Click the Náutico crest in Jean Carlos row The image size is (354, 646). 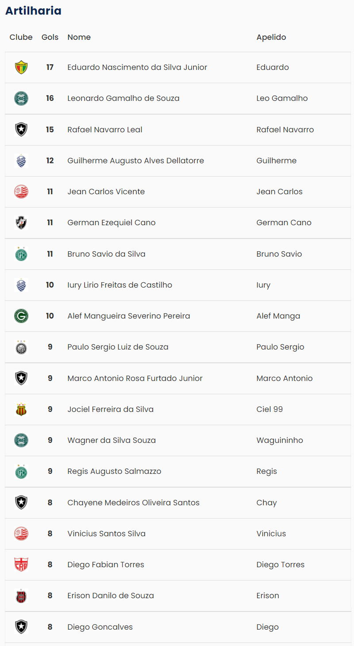tap(21, 192)
